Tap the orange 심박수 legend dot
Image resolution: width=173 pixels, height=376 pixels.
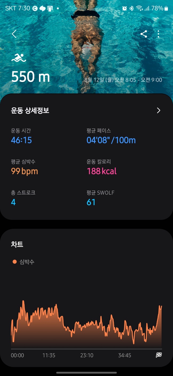coord(15,261)
